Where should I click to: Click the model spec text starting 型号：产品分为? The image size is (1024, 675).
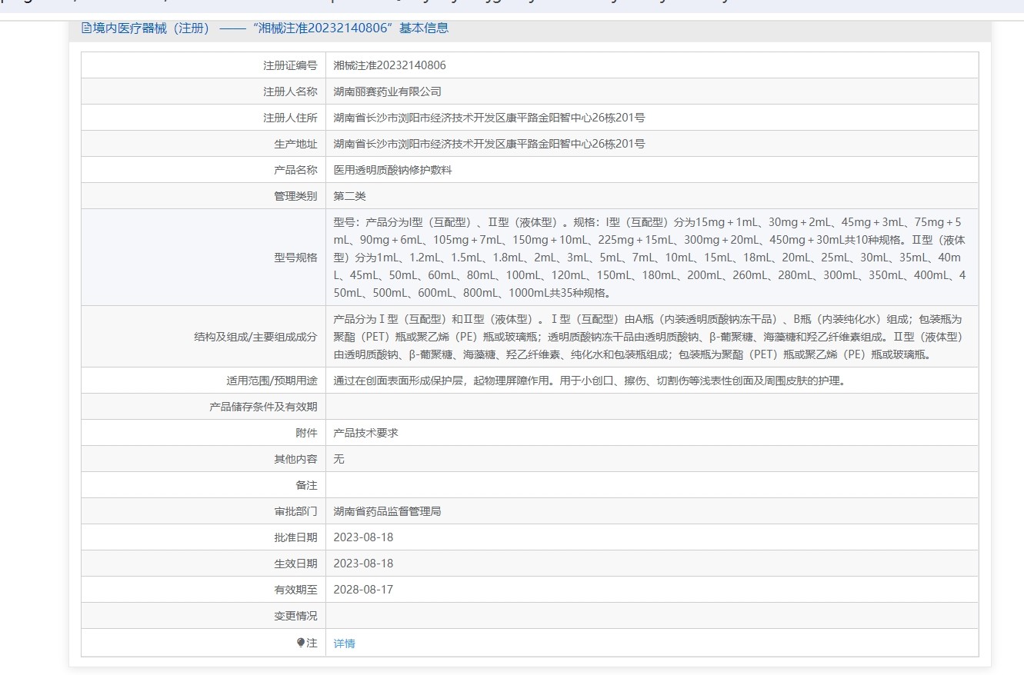[x=650, y=258]
